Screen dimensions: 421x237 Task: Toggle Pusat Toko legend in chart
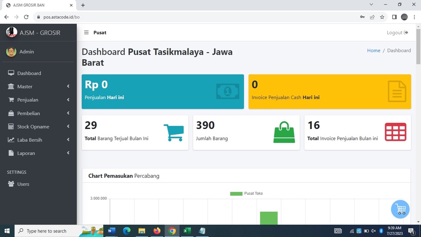[246, 194]
